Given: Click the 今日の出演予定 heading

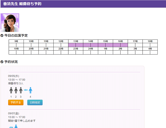Looking at the screenshot, I should coord(16,35).
